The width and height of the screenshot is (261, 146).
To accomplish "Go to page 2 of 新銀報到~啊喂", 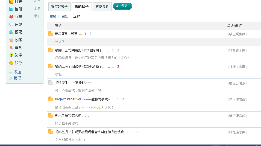I will [x=90, y=34].
